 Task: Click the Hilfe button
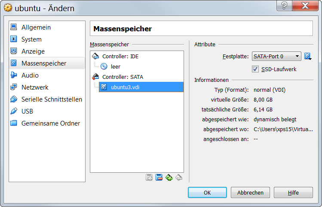pos(293,192)
